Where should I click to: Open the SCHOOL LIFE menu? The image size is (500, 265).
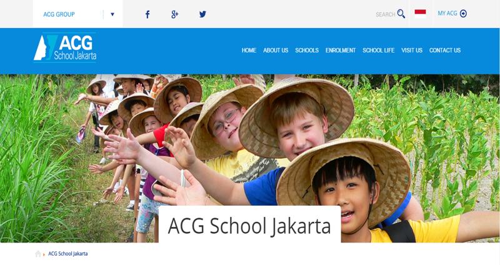pyautogui.click(x=379, y=51)
